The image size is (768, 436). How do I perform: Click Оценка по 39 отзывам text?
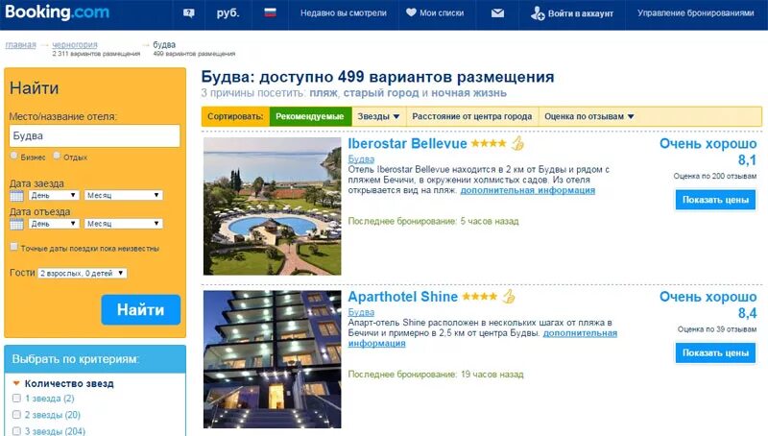pyautogui.click(x=717, y=329)
